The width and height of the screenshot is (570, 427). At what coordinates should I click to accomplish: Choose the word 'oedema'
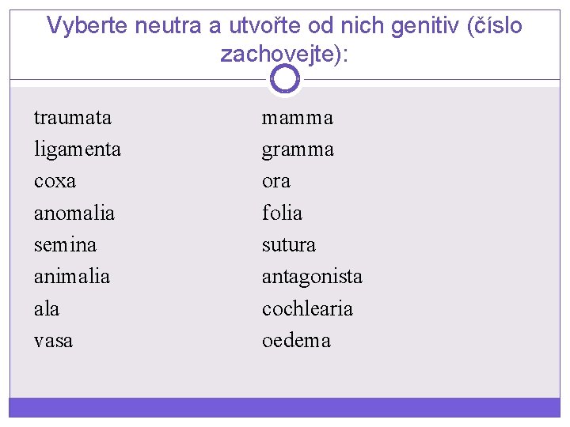pos(296,341)
